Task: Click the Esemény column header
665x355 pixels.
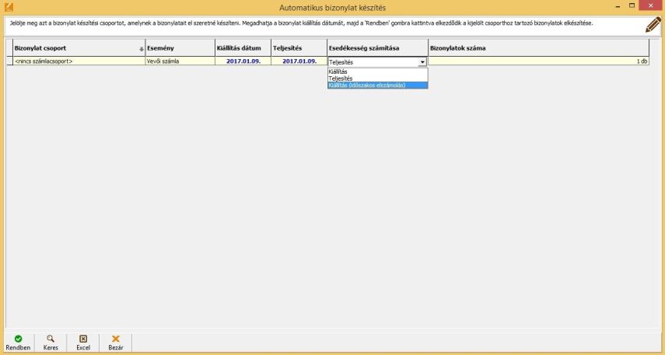Action: tap(180, 48)
